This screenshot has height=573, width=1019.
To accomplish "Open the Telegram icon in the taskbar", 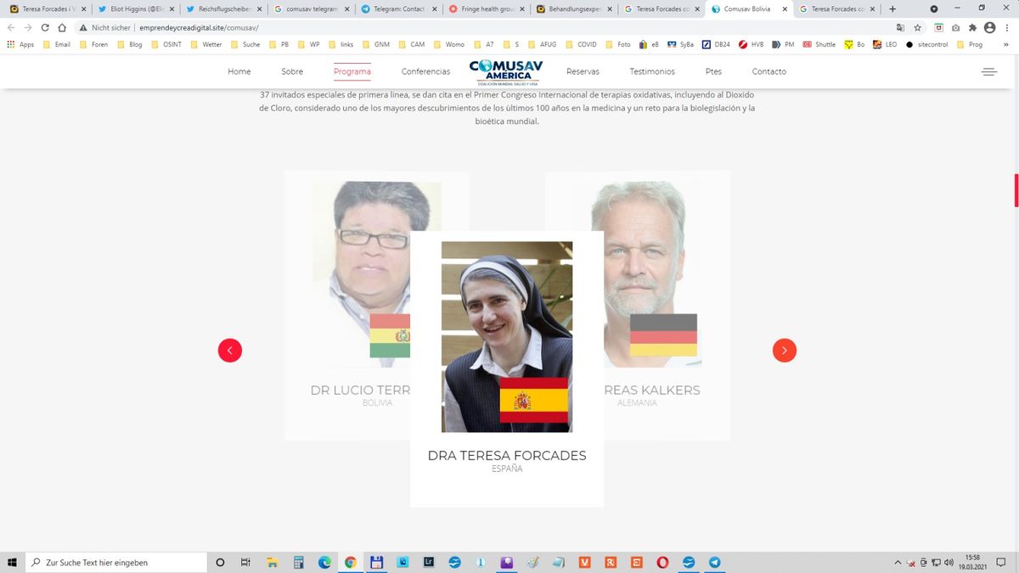I will pos(714,562).
